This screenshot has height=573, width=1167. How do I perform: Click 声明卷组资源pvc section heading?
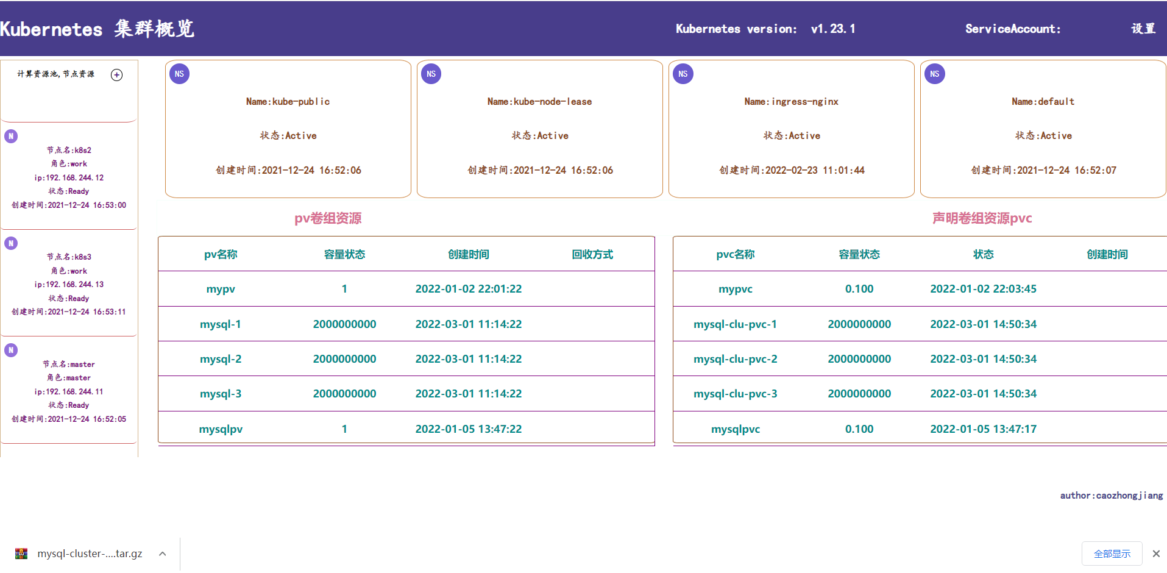(982, 218)
